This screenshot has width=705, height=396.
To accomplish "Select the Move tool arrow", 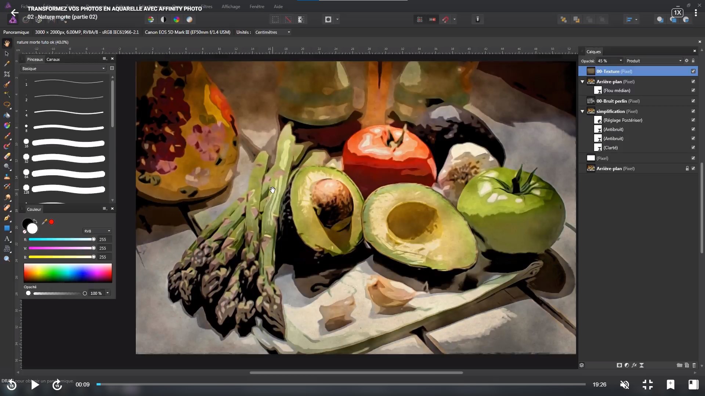I will click(7, 54).
